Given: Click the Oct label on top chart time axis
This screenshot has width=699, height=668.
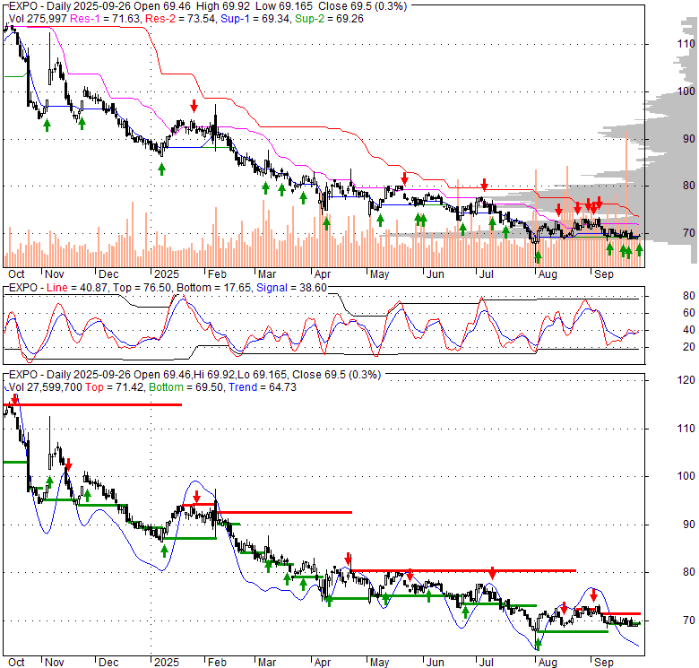Looking at the screenshot, I should pos(16,274).
